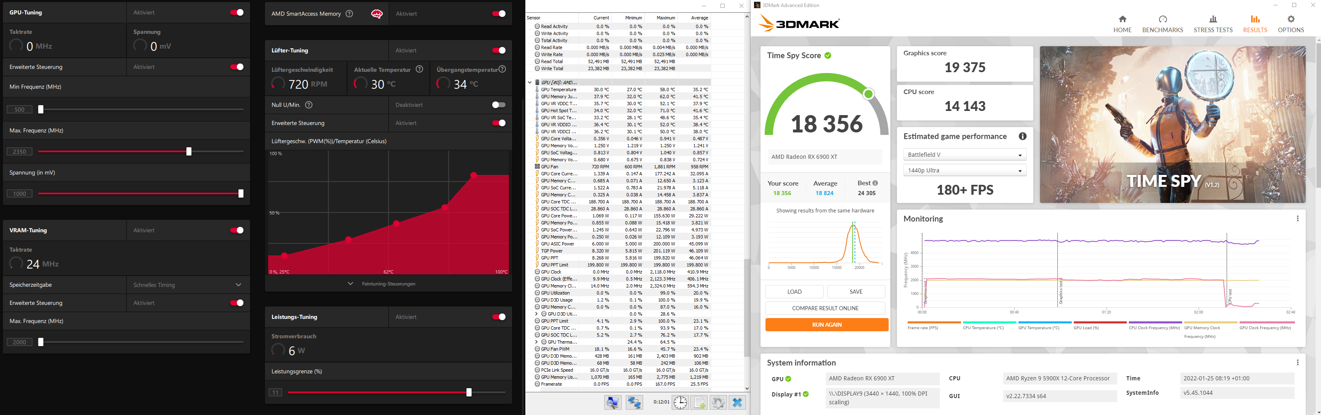Click the 3DMARK logo
This screenshot has height=415, width=1321.
tap(799, 24)
